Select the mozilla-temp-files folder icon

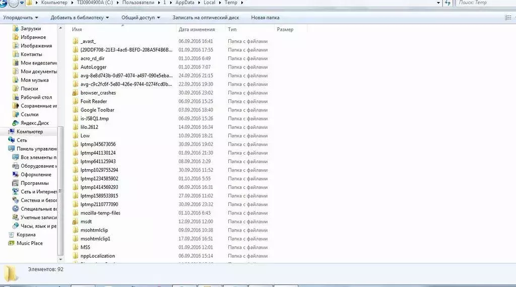[x=76, y=213]
